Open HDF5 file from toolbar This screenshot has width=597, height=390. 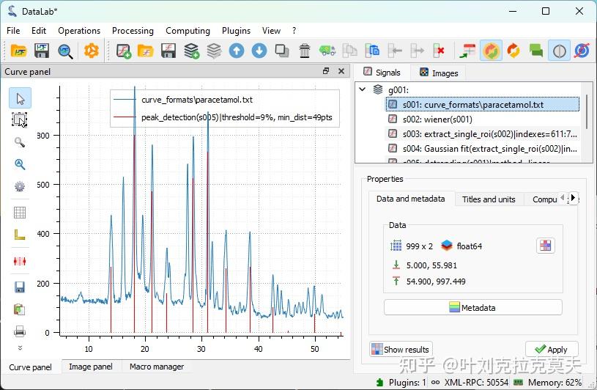pyautogui.click(x=18, y=51)
